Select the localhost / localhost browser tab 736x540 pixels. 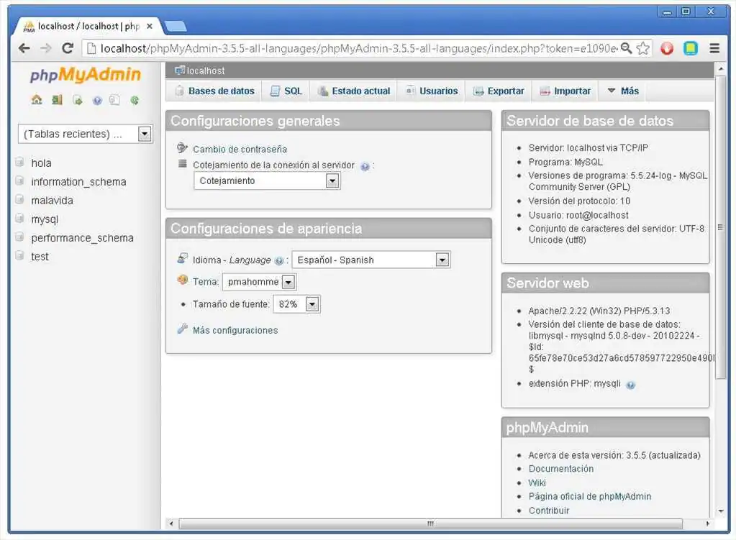coord(87,27)
